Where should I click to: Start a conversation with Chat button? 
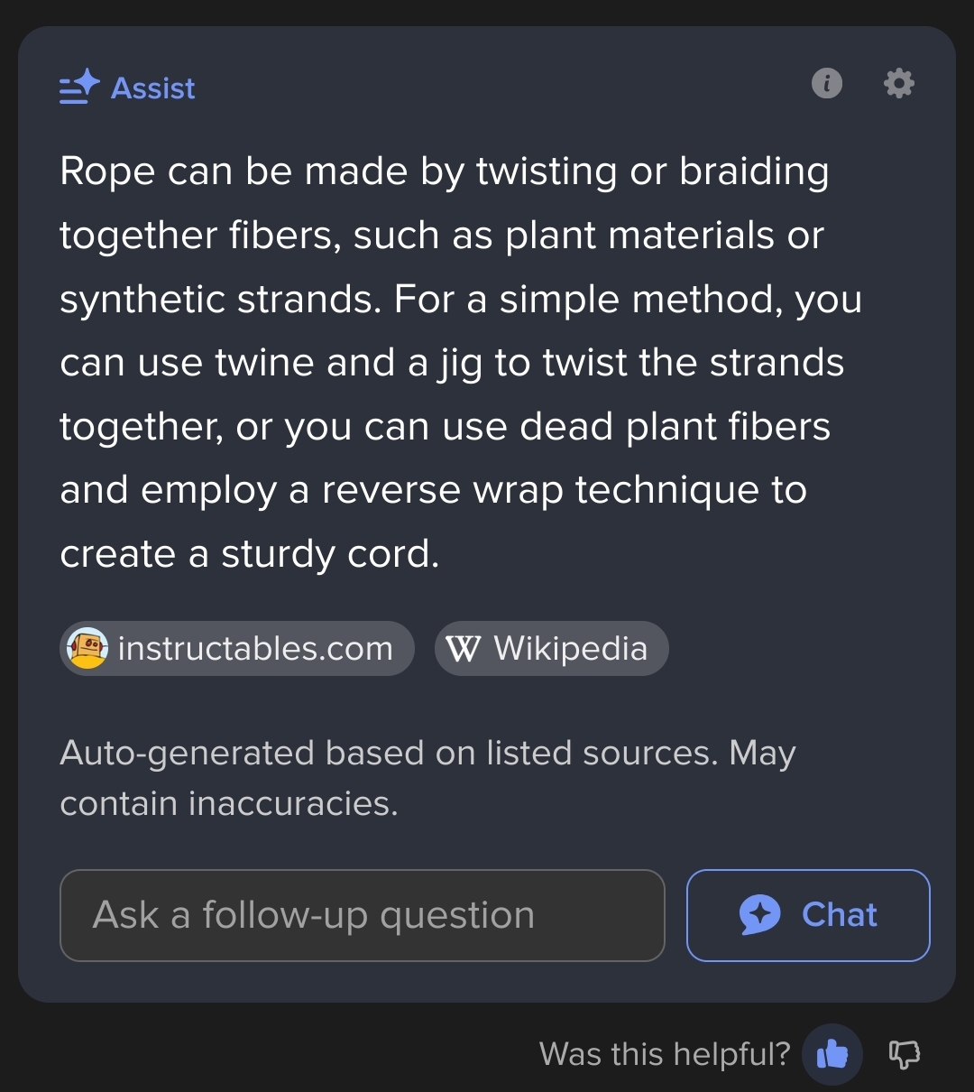tap(808, 915)
